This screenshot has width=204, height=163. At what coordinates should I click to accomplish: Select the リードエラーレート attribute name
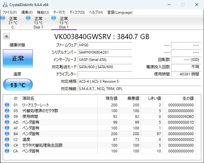tap(36, 105)
